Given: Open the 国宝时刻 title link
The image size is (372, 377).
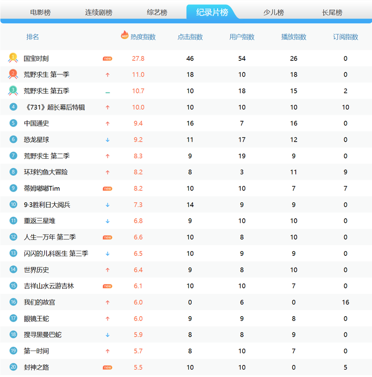Looking at the screenshot, I should [x=36, y=58].
